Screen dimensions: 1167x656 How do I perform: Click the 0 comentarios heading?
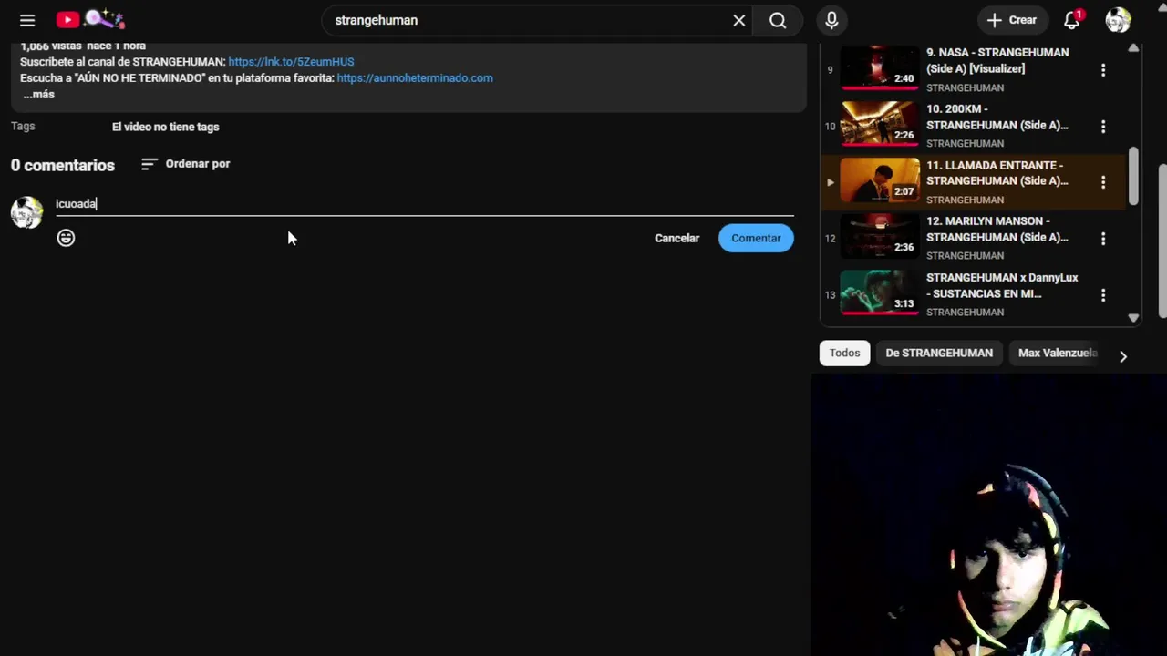[x=63, y=165]
